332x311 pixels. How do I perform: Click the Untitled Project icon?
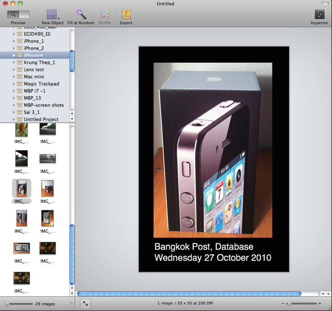pos(19,119)
